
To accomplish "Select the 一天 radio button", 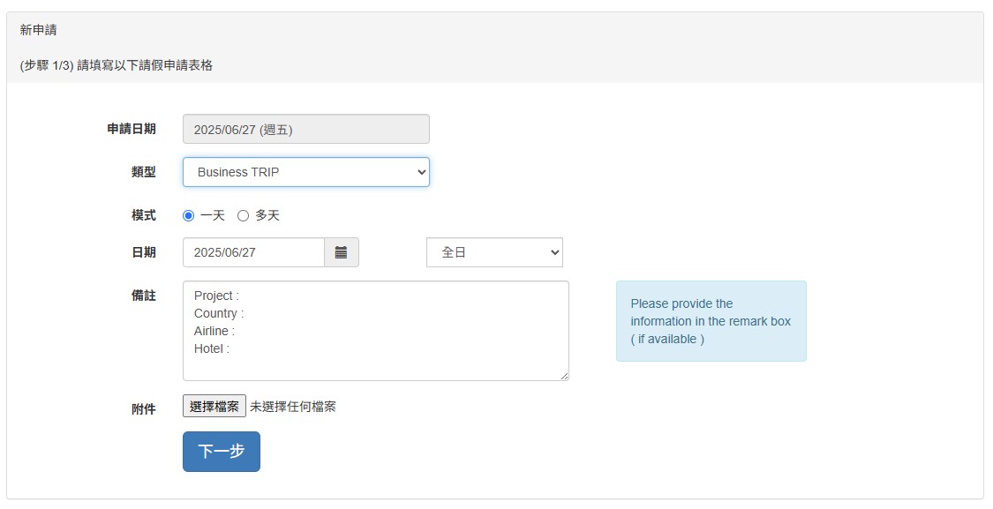I will pos(188,216).
